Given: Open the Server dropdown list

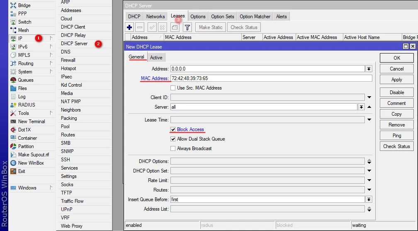Looking at the screenshot, I should click(361, 107).
